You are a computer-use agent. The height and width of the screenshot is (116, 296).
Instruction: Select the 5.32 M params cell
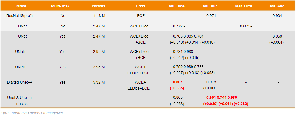pos(99,82)
